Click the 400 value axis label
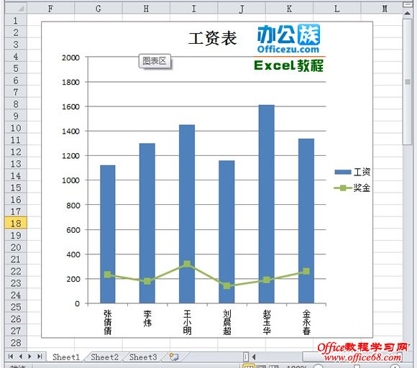Screen dimensions: 417x368 point(73,254)
